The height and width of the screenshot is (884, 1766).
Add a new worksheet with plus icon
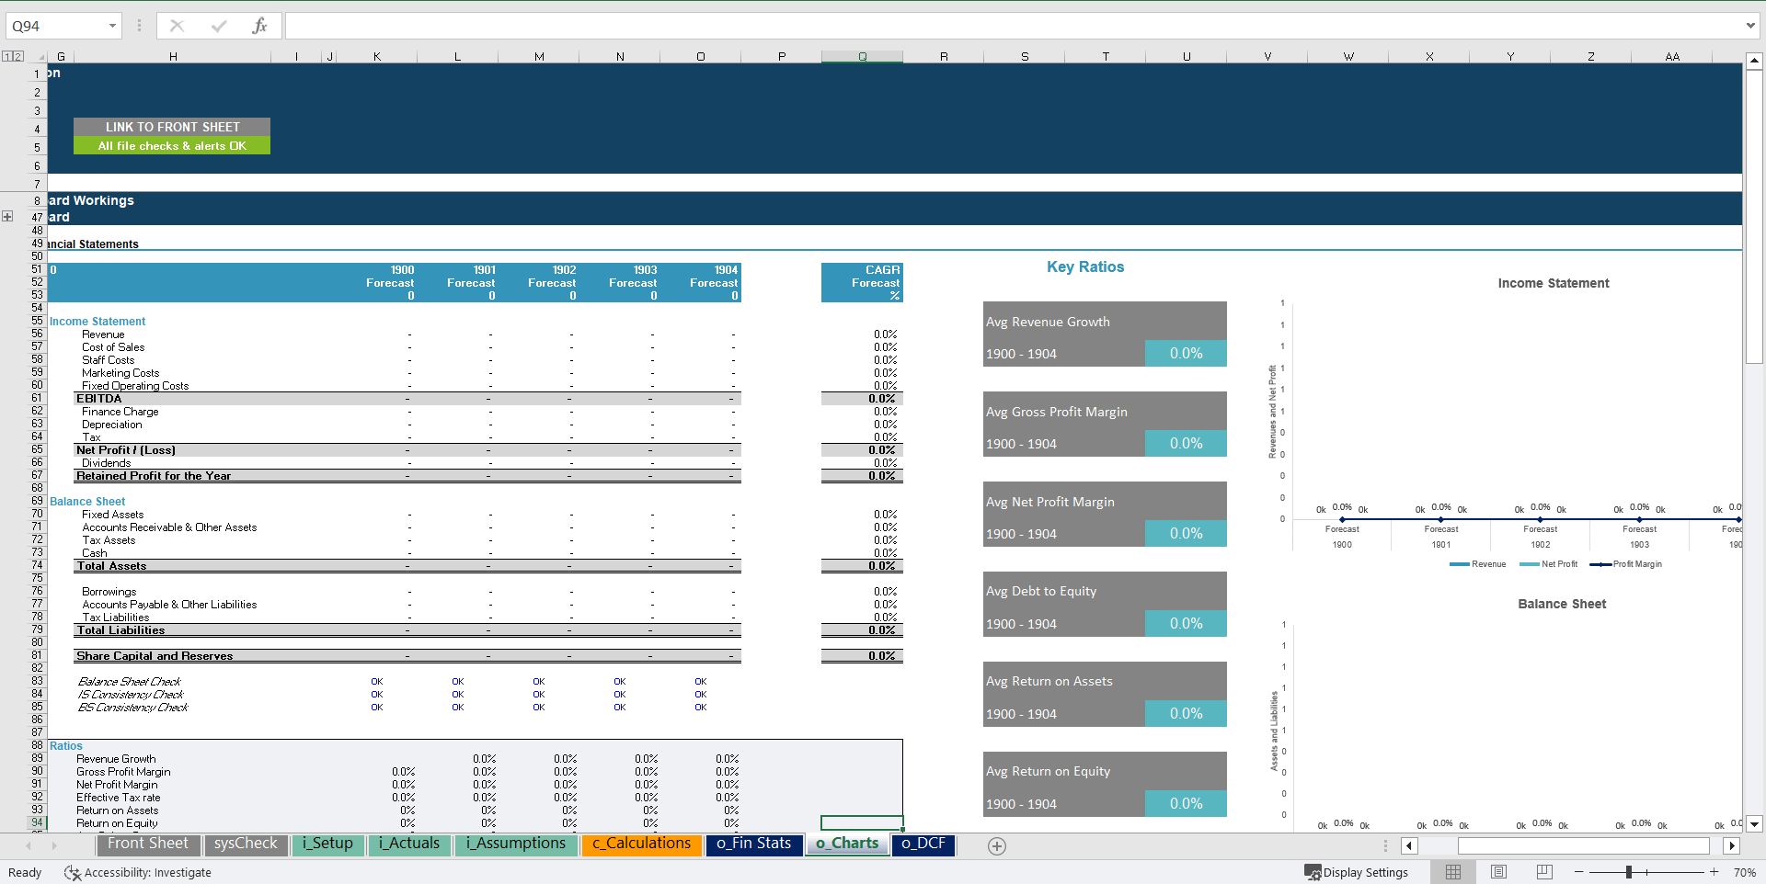tap(996, 845)
